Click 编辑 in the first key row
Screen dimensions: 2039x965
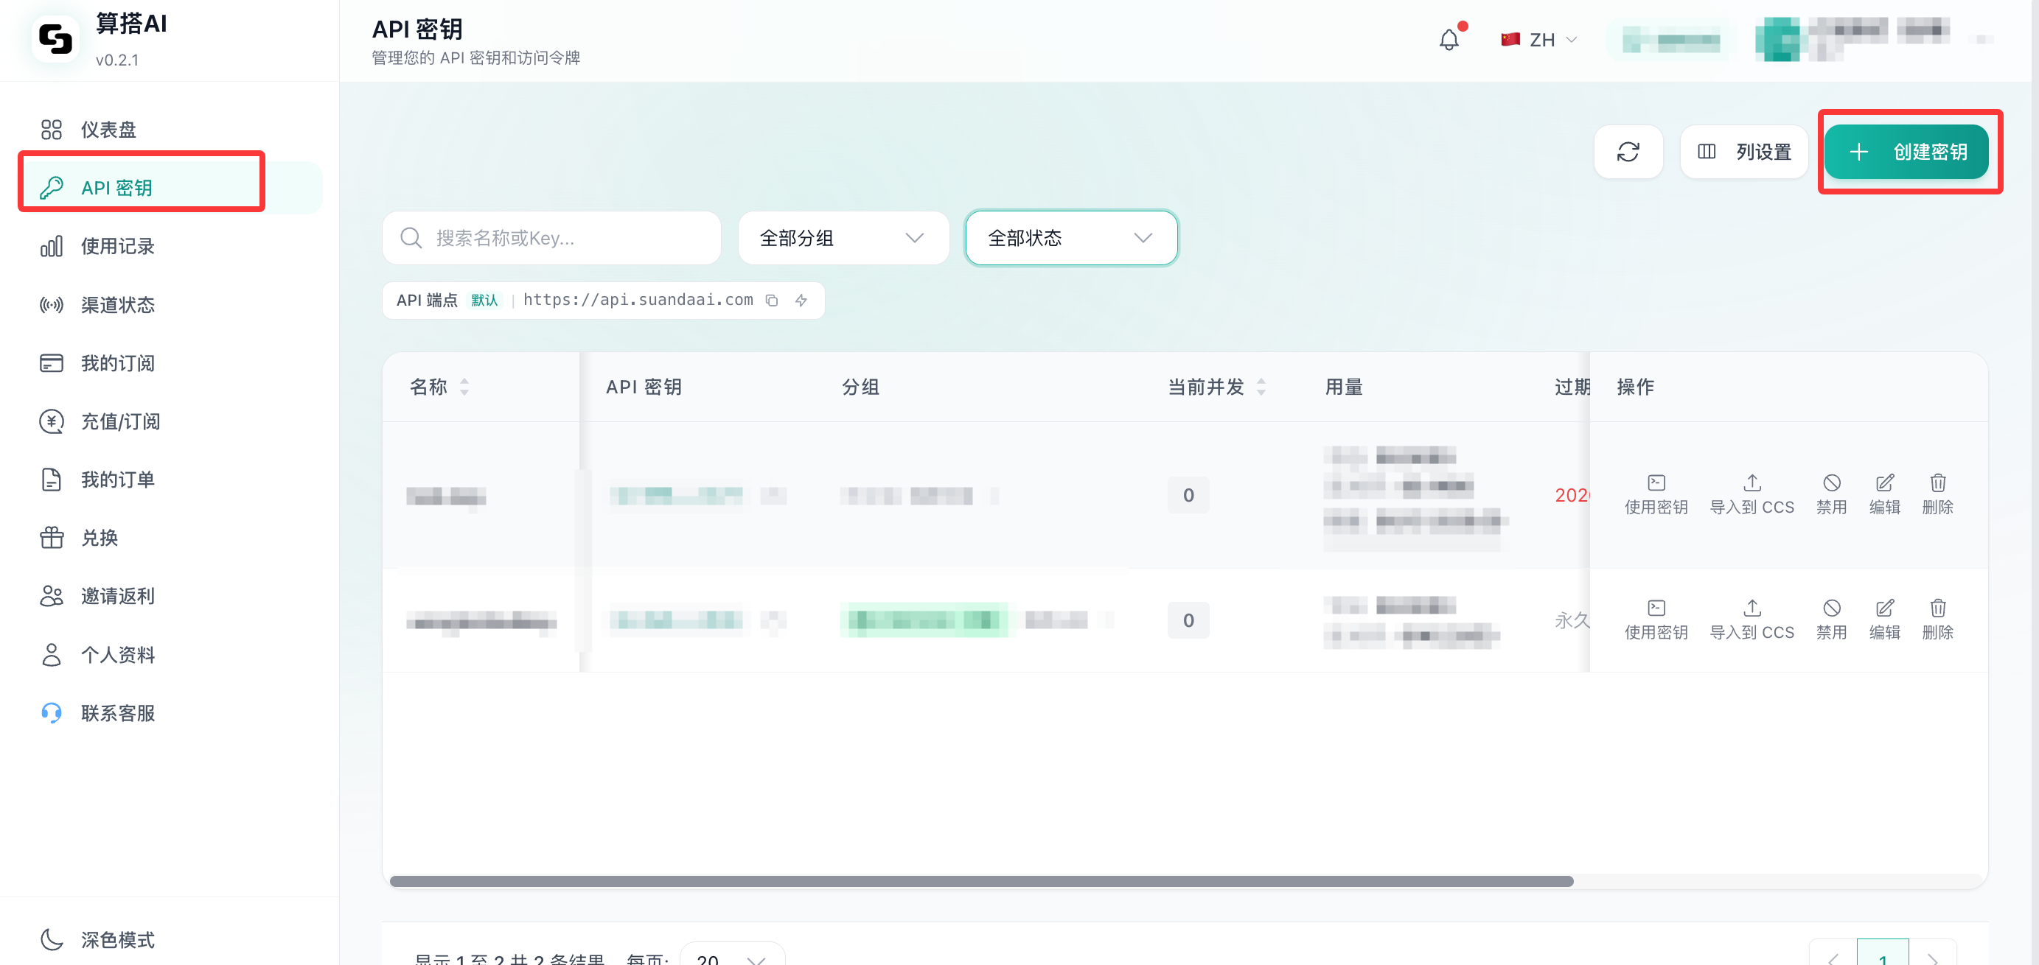pos(1885,494)
